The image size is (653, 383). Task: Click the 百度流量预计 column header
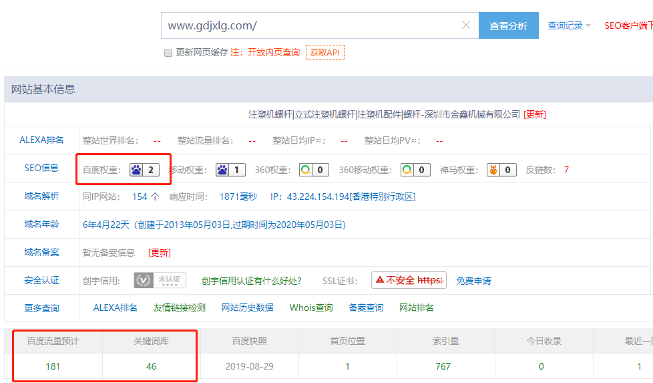point(53,341)
